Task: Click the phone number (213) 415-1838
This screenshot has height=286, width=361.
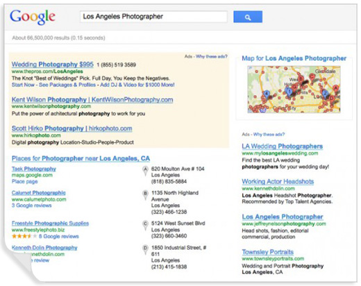Action: coord(169,267)
